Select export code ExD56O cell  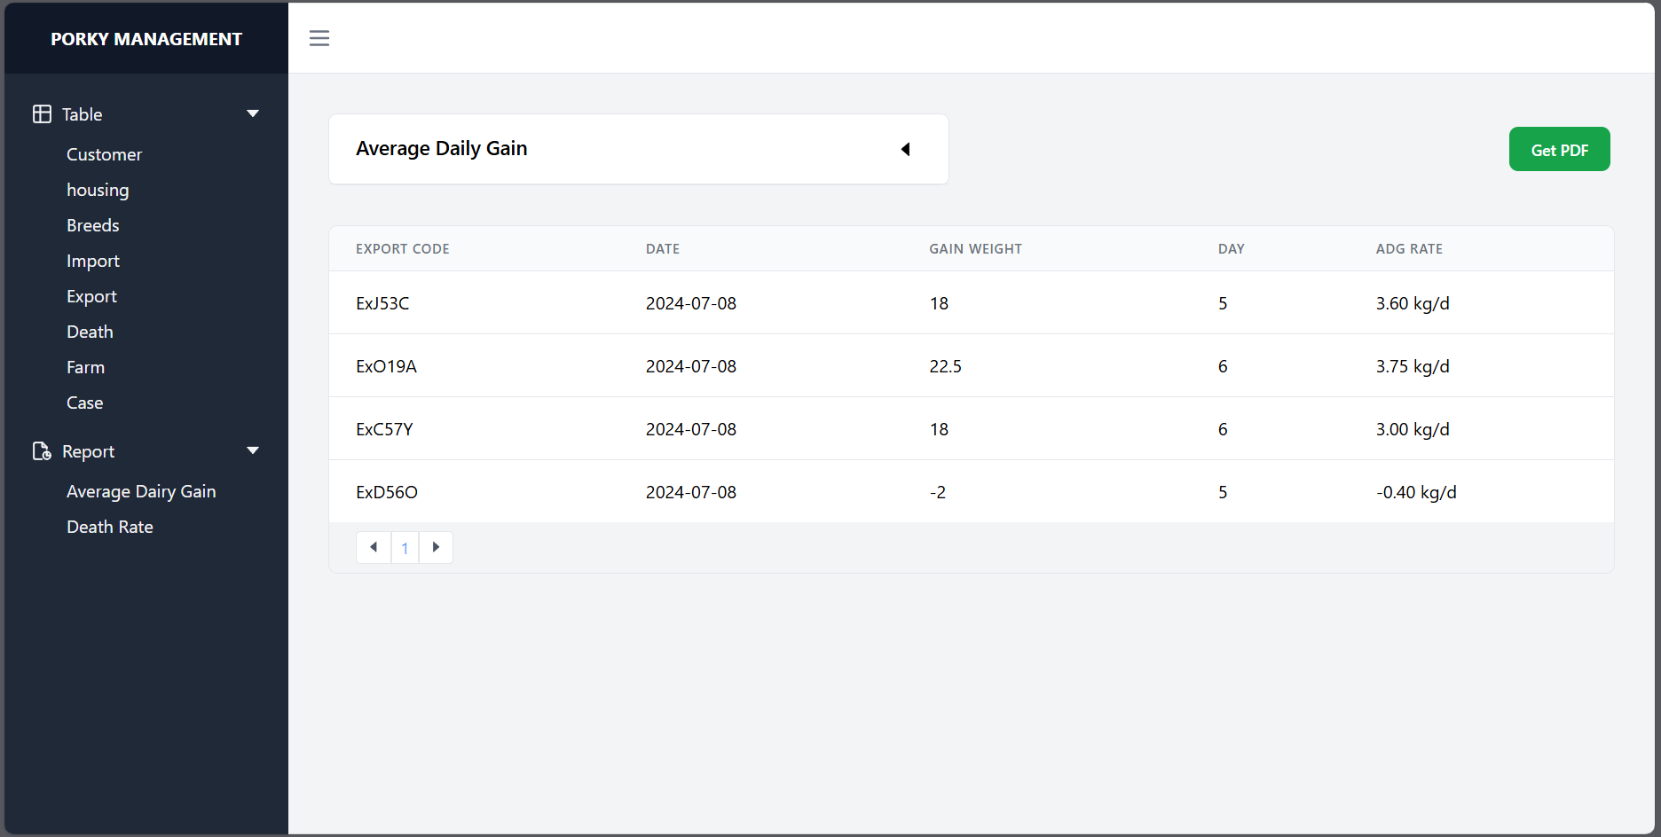386,492
